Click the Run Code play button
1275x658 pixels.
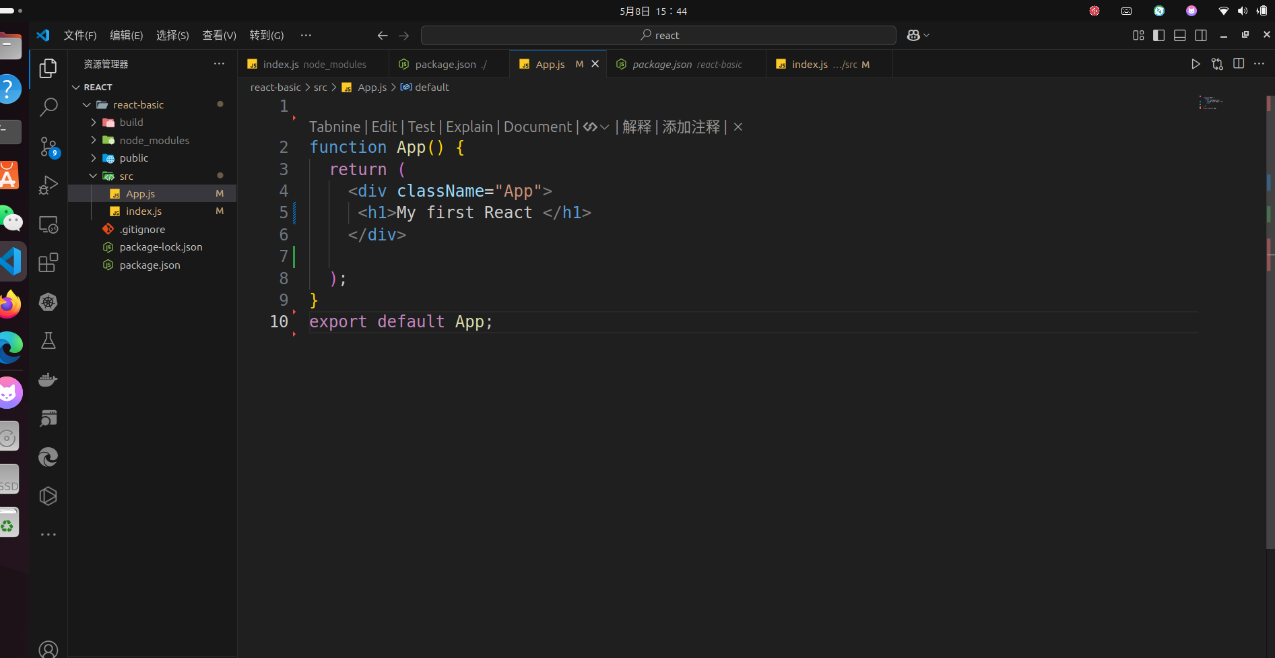coord(1196,64)
